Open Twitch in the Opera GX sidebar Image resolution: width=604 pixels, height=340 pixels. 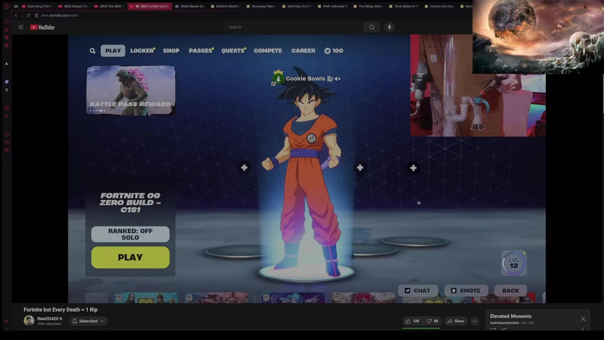point(7,82)
